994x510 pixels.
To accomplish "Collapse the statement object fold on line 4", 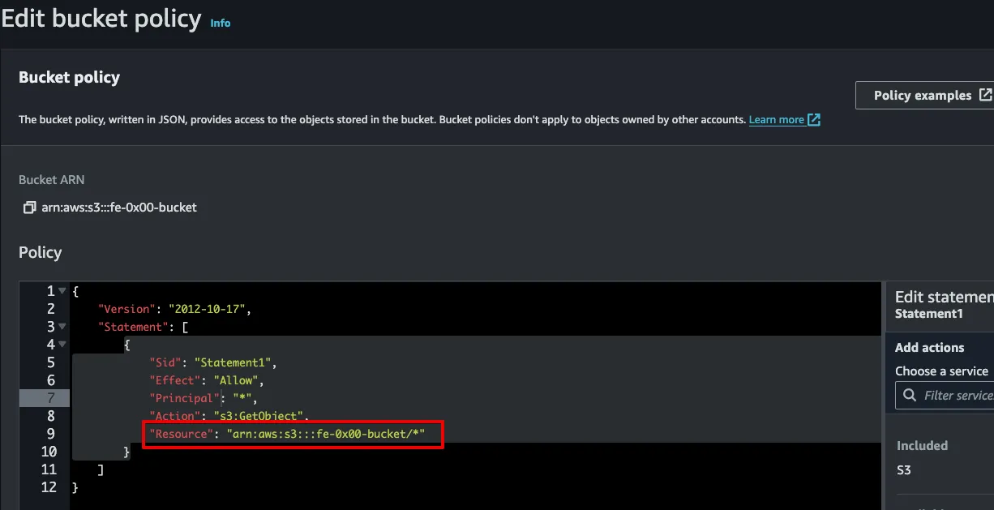I will tap(62, 345).
